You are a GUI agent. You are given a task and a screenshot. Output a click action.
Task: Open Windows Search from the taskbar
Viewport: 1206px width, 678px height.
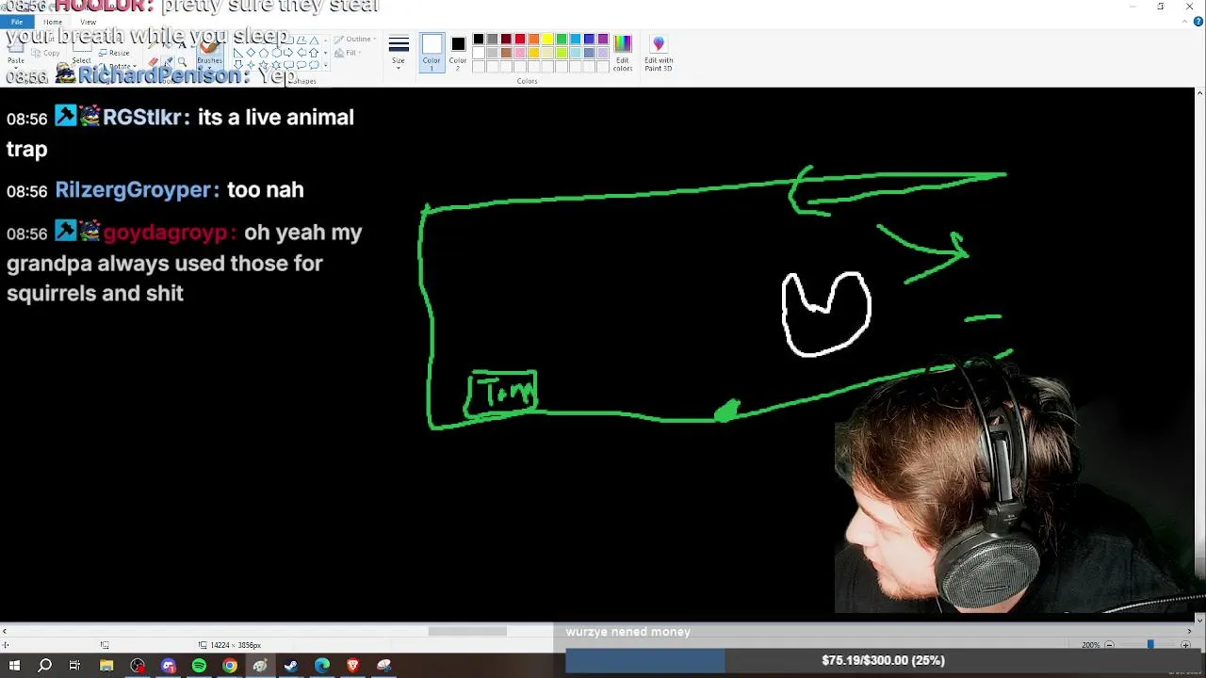pyautogui.click(x=44, y=666)
